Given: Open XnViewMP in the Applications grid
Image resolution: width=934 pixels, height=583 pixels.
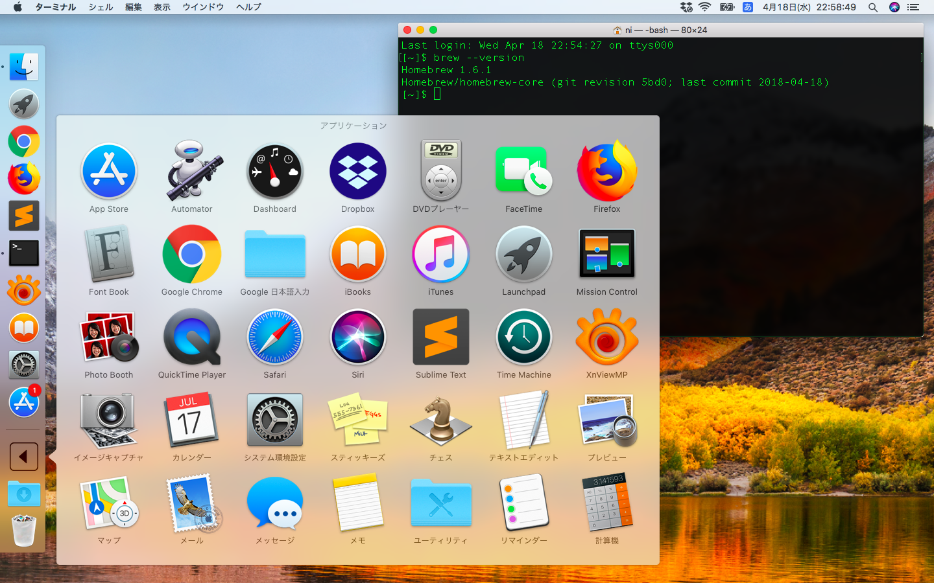Looking at the screenshot, I should (606, 337).
